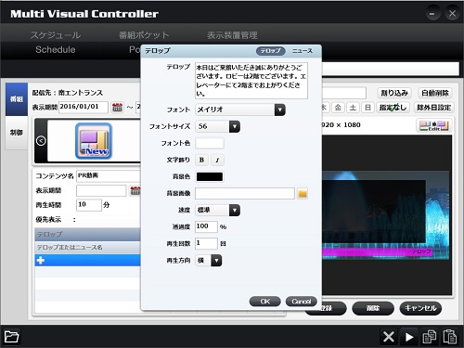Minimize the Multi Visual Controller window
The width and height of the screenshot is (464, 348).
pyautogui.click(x=432, y=14)
